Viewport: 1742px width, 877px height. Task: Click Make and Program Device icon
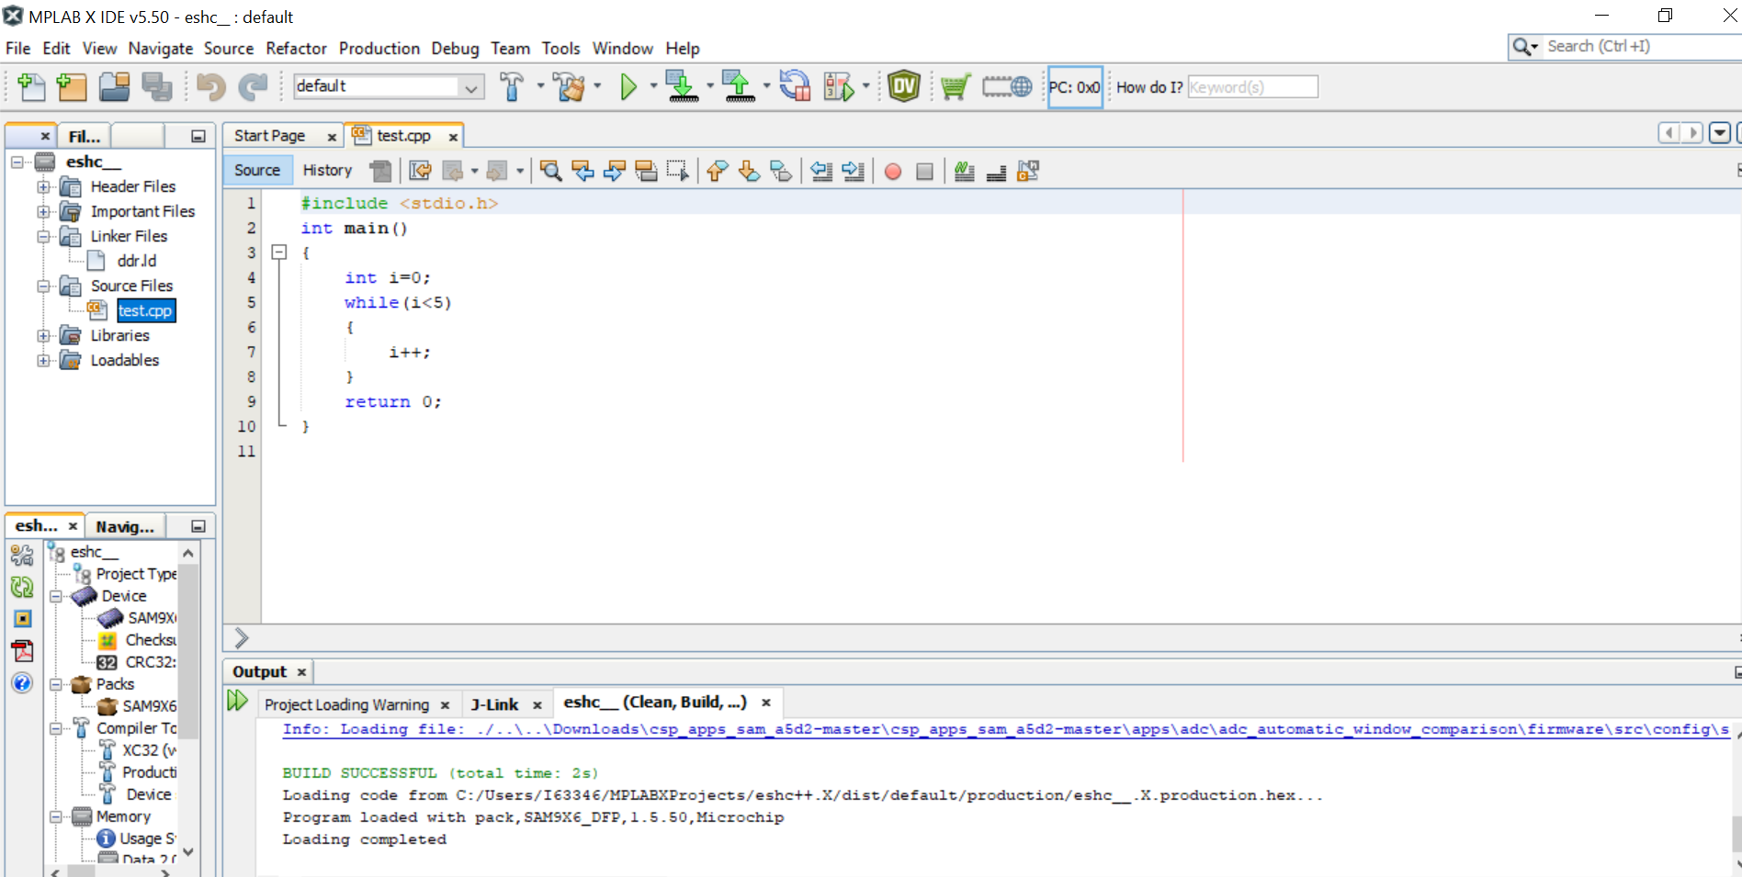pyautogui.click(x=682, y=87)
